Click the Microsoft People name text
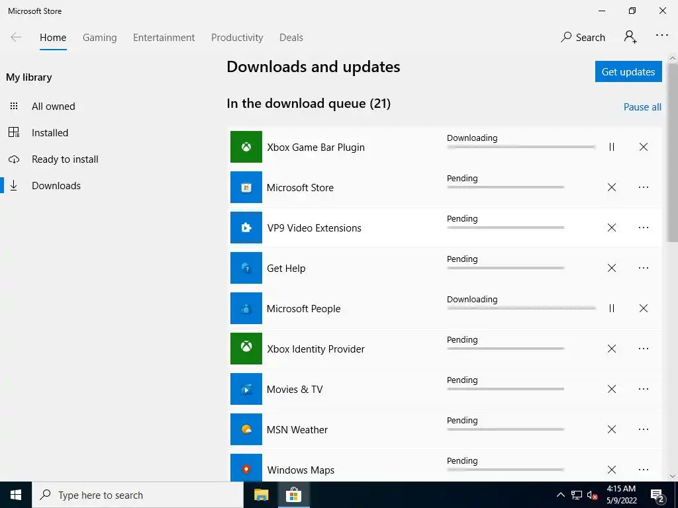This screenshot has height=508, width=678. [x=303, y=309]
